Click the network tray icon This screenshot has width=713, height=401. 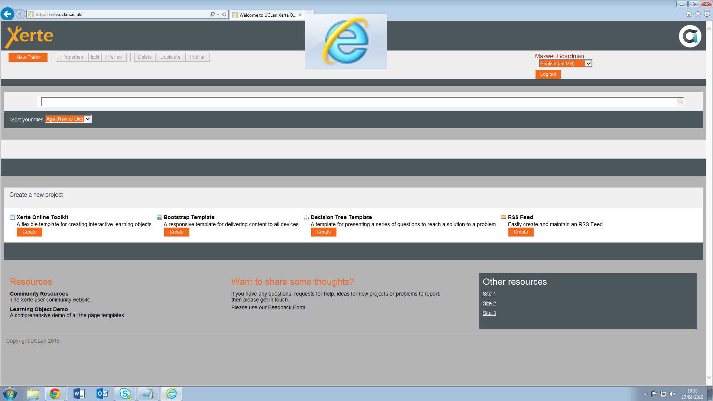[x=663, y=394]
